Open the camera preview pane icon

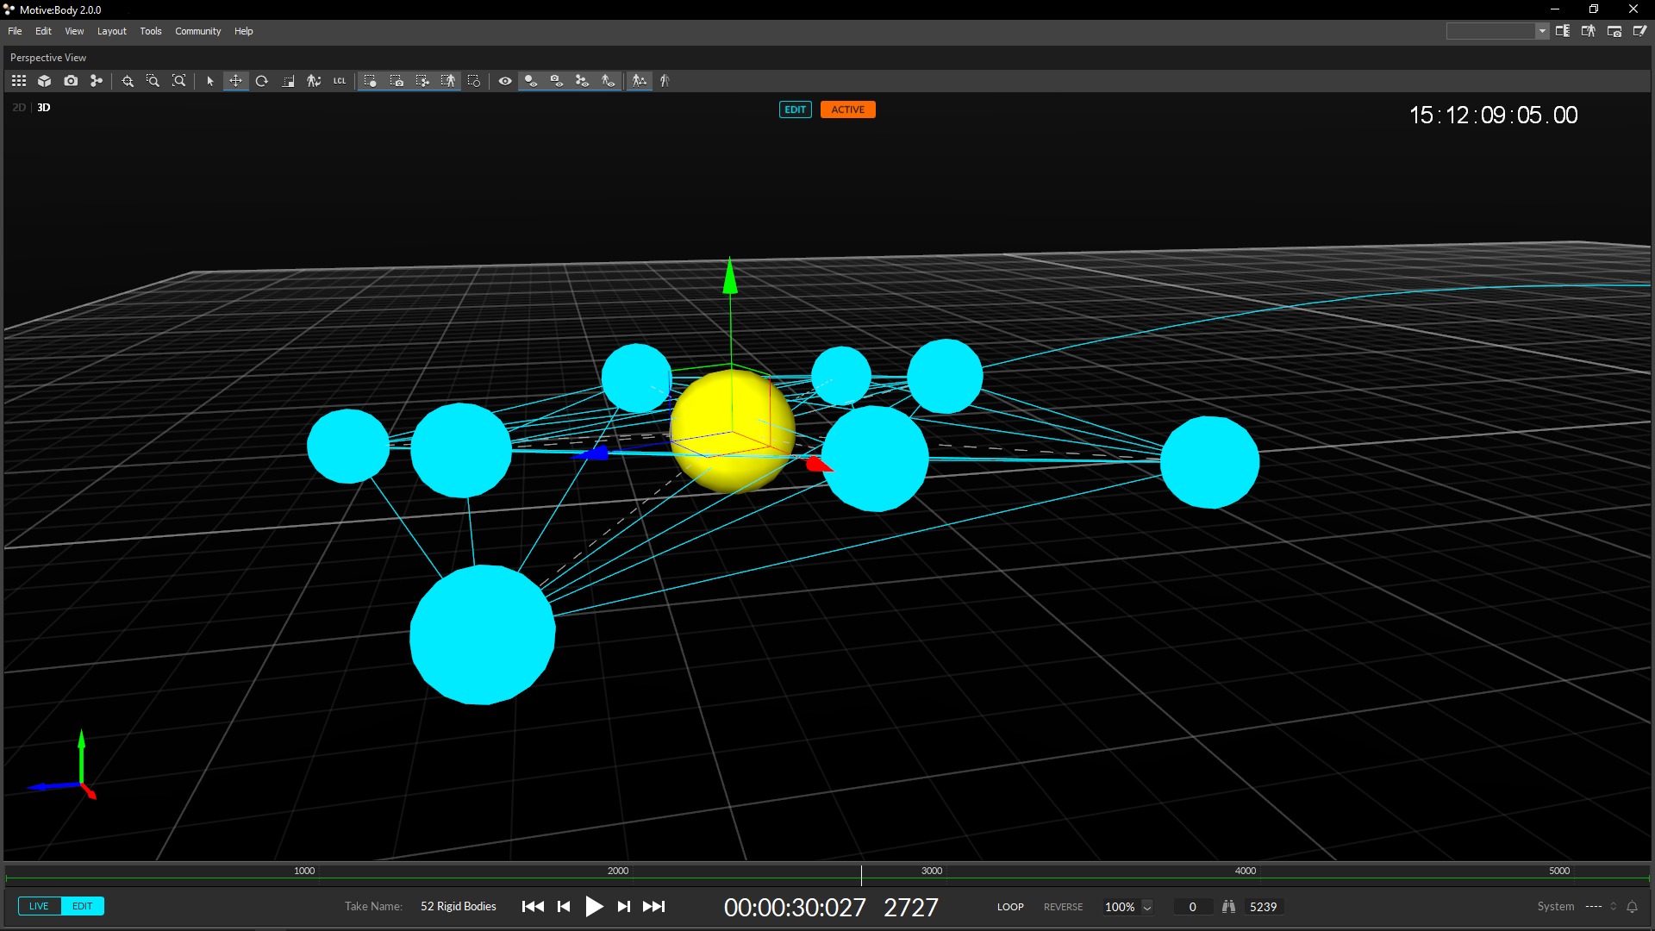tap(1614, 31)
